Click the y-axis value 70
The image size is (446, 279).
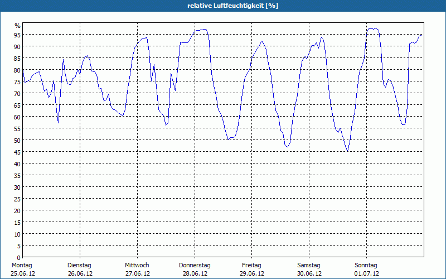coord(17,93)
